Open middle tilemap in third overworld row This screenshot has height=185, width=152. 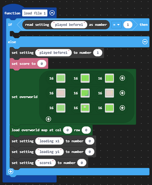pos(85,108)
